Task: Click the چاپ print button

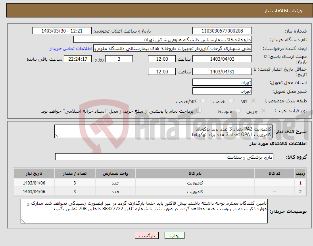Action: tap(174, 235)
